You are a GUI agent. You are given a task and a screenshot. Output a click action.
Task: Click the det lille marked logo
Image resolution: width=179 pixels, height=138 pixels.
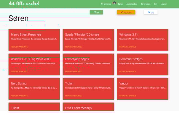(x=24, y=4)
